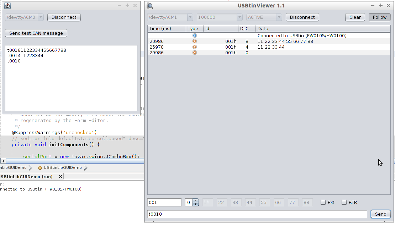
Task: Sort by the Data column header
Action: pyautogui.click(x=323, y=29)
